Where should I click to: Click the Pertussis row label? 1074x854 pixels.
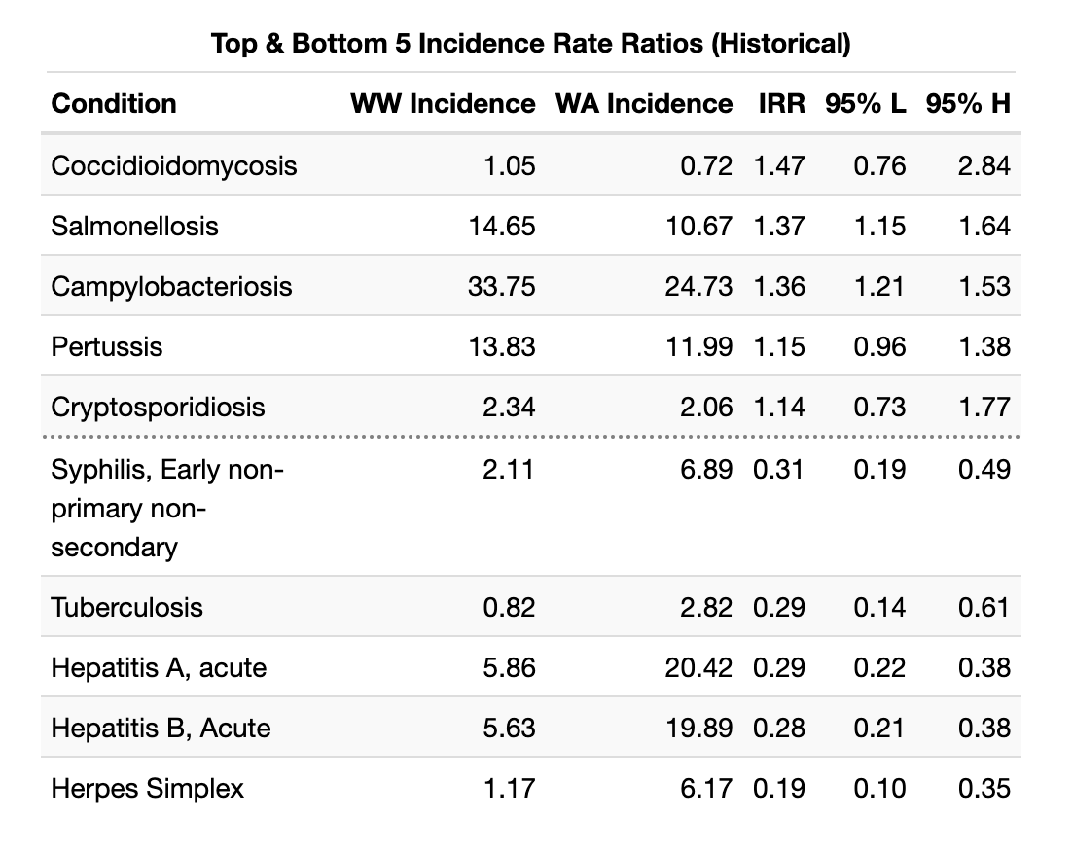[107, 346]
